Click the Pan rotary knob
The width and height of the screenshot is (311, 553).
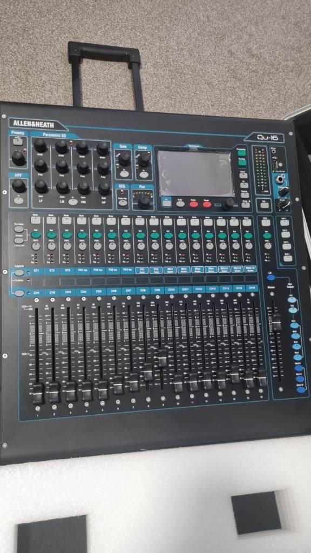(x=144, y=203)
